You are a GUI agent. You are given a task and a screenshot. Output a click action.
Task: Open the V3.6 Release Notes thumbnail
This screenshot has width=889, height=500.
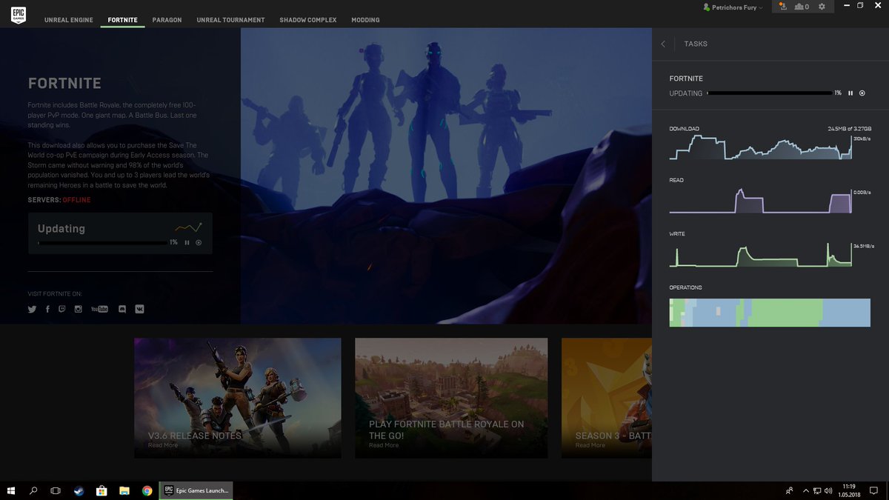pyautogui.click(x=238, y=398)
